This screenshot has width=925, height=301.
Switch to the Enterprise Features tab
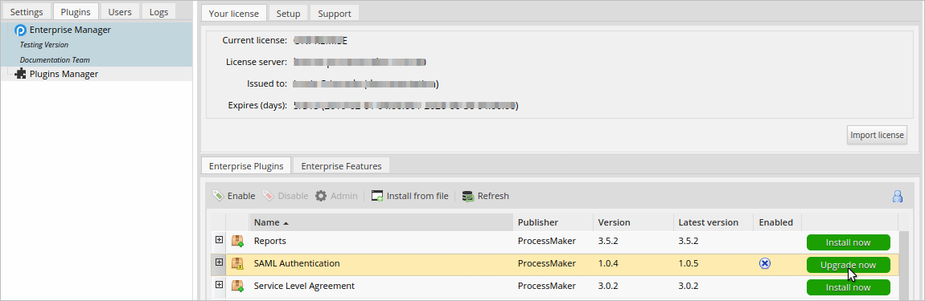(341, 166)
